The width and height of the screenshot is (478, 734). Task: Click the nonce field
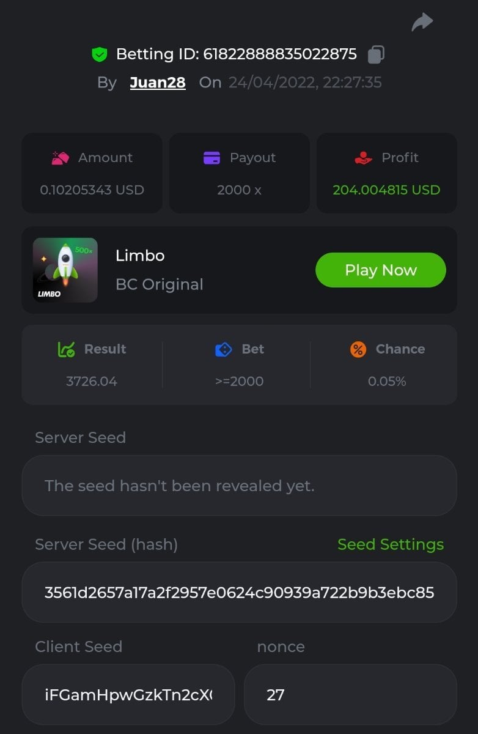350,695
